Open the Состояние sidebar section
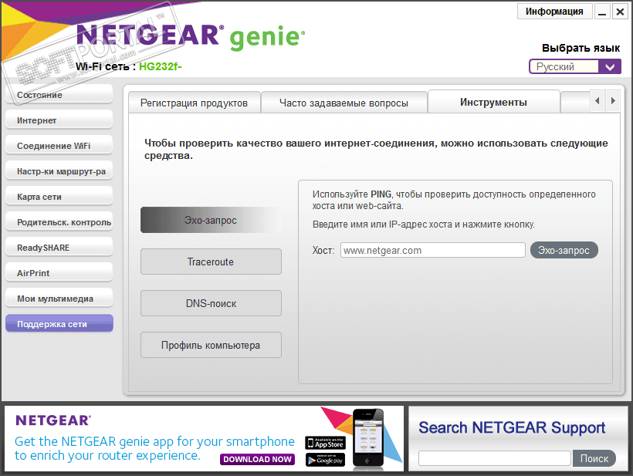 click(x=59, y=95)
